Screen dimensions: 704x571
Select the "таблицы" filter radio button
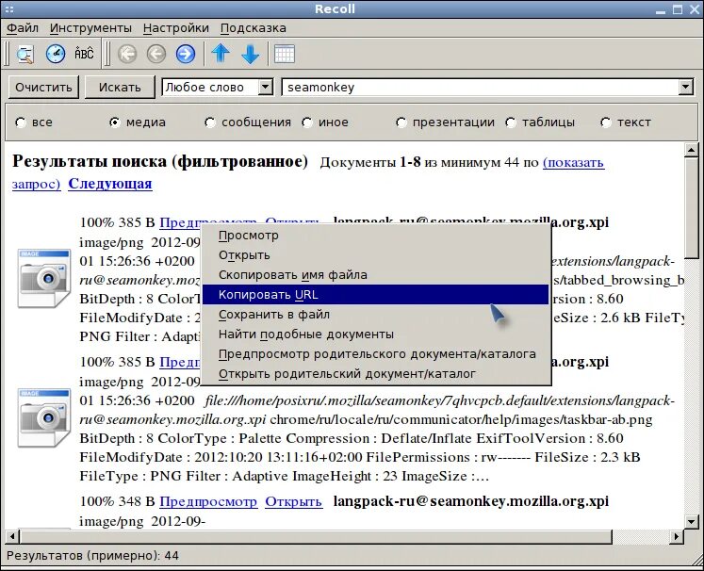(511, 122)
